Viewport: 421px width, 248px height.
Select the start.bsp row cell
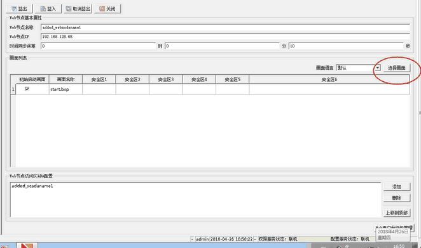tap(66, 89)
